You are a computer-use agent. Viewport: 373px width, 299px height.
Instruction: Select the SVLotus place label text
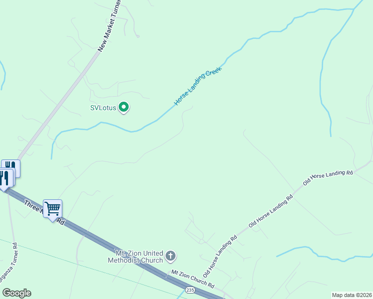click(103, 108)
